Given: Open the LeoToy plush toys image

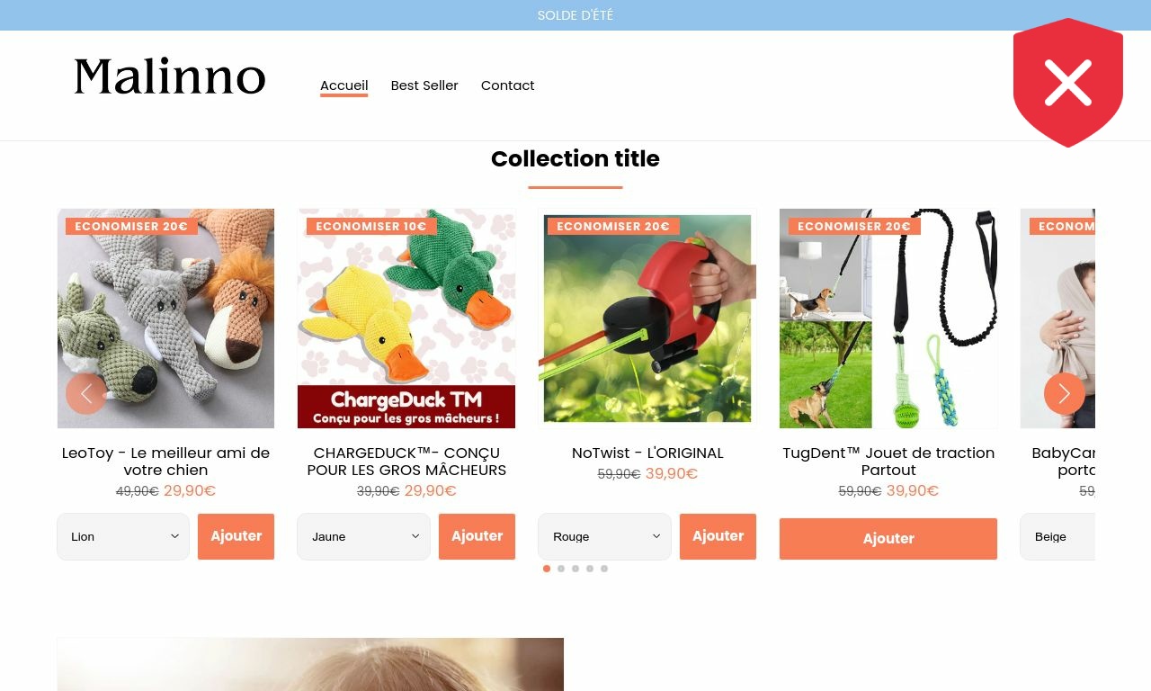Looking at the screenshot, I should point(165,319).
